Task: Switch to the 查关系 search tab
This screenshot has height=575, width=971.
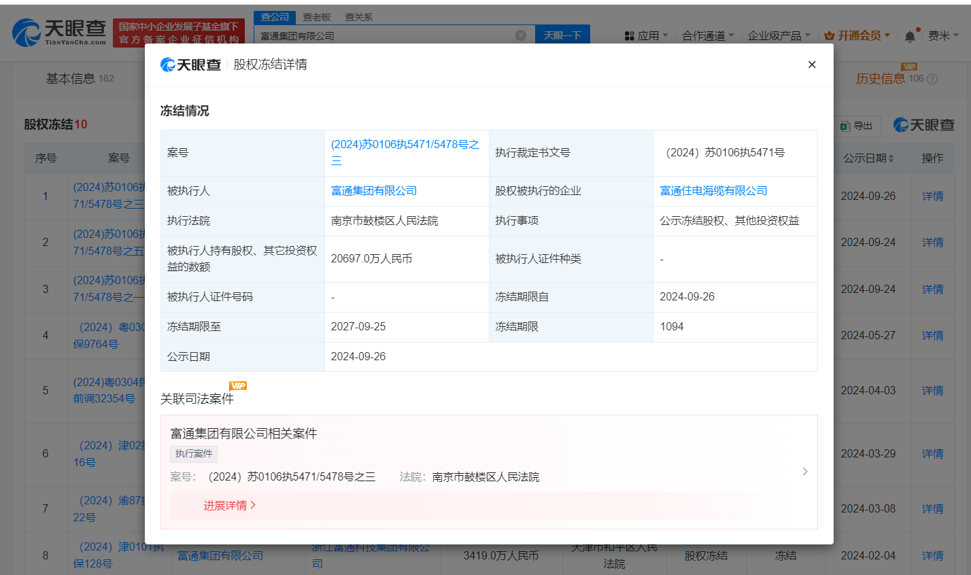Action: coord(358,17)
